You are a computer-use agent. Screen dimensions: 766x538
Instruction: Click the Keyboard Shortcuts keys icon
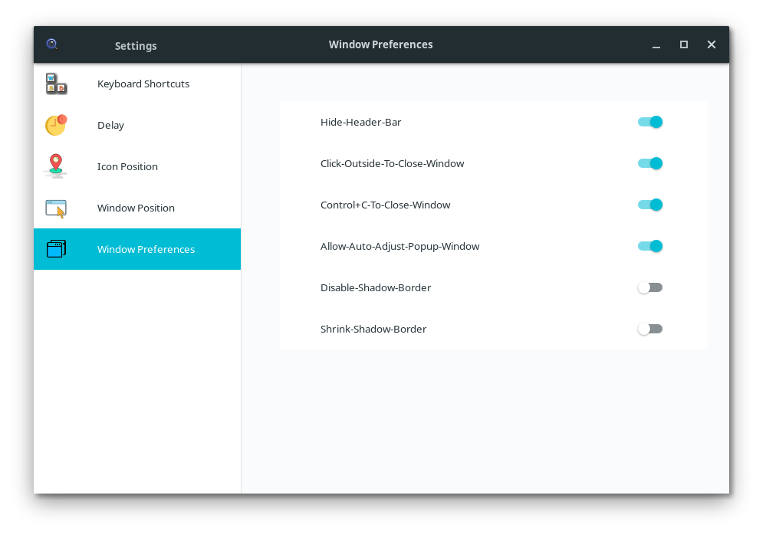click(x=56, y=84)
